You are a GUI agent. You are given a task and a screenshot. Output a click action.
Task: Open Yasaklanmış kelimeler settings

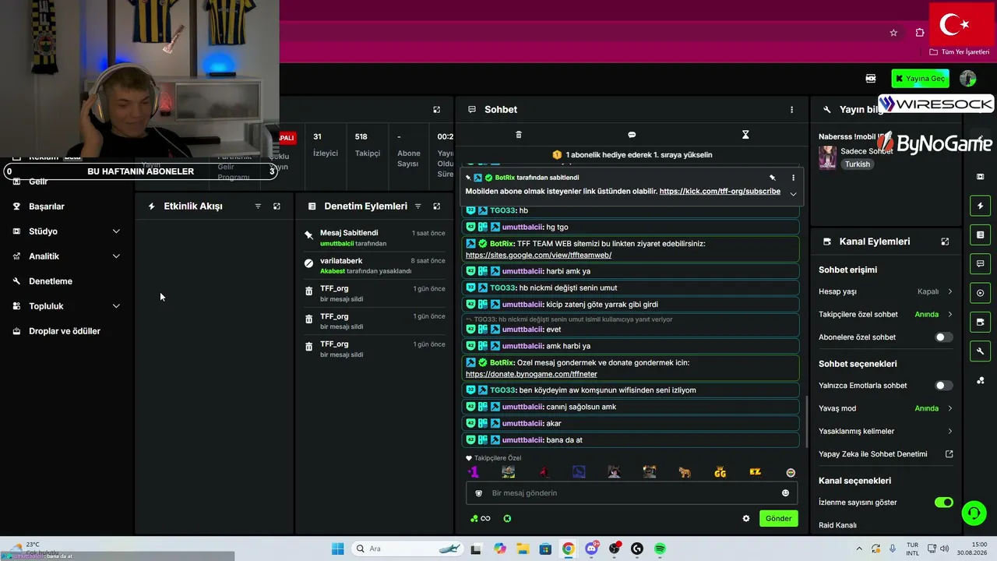[x=886, y=431]
